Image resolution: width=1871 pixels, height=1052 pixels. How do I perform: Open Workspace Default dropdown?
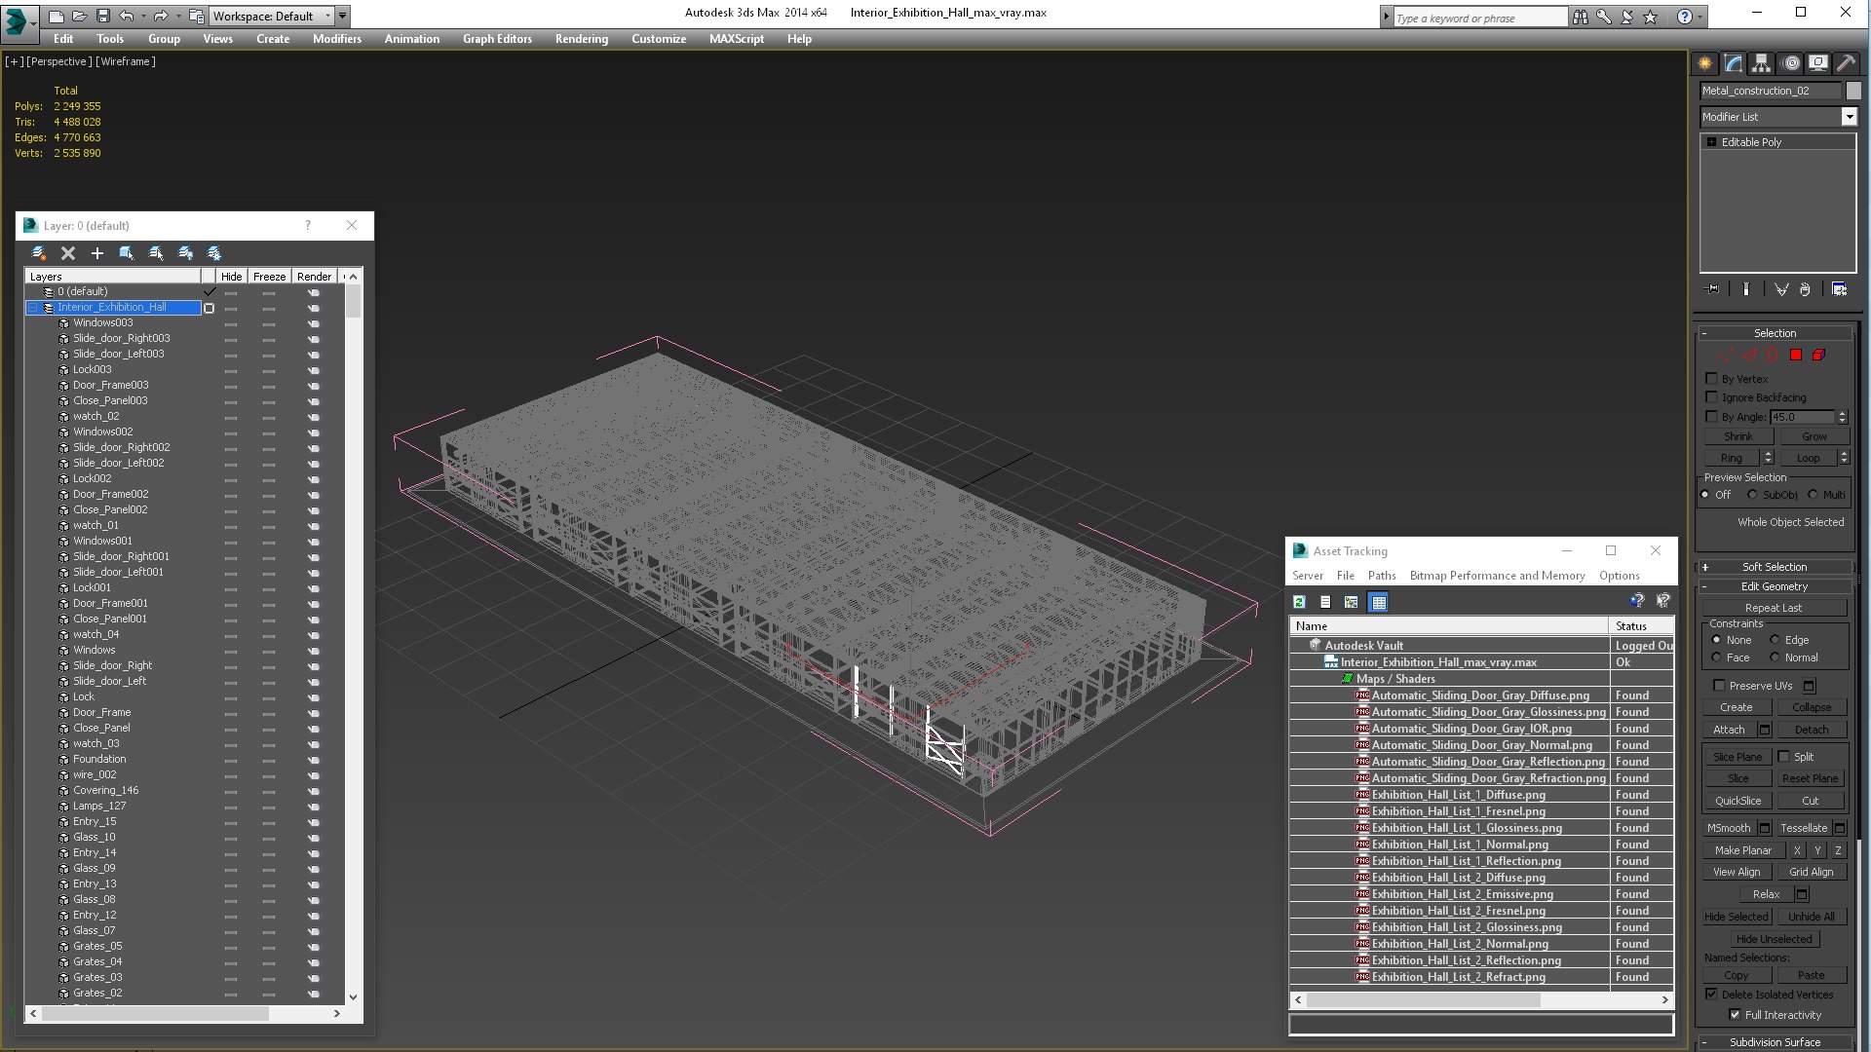coord(328,16)
